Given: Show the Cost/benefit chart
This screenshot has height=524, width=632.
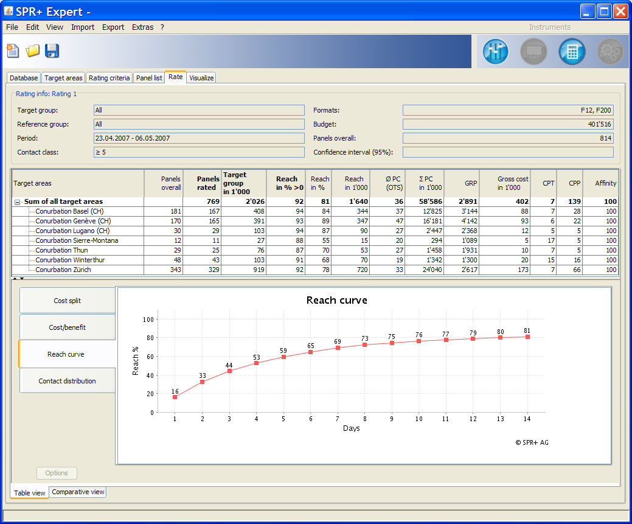Looking at the screenshot, I should click(x=67, y=327).
